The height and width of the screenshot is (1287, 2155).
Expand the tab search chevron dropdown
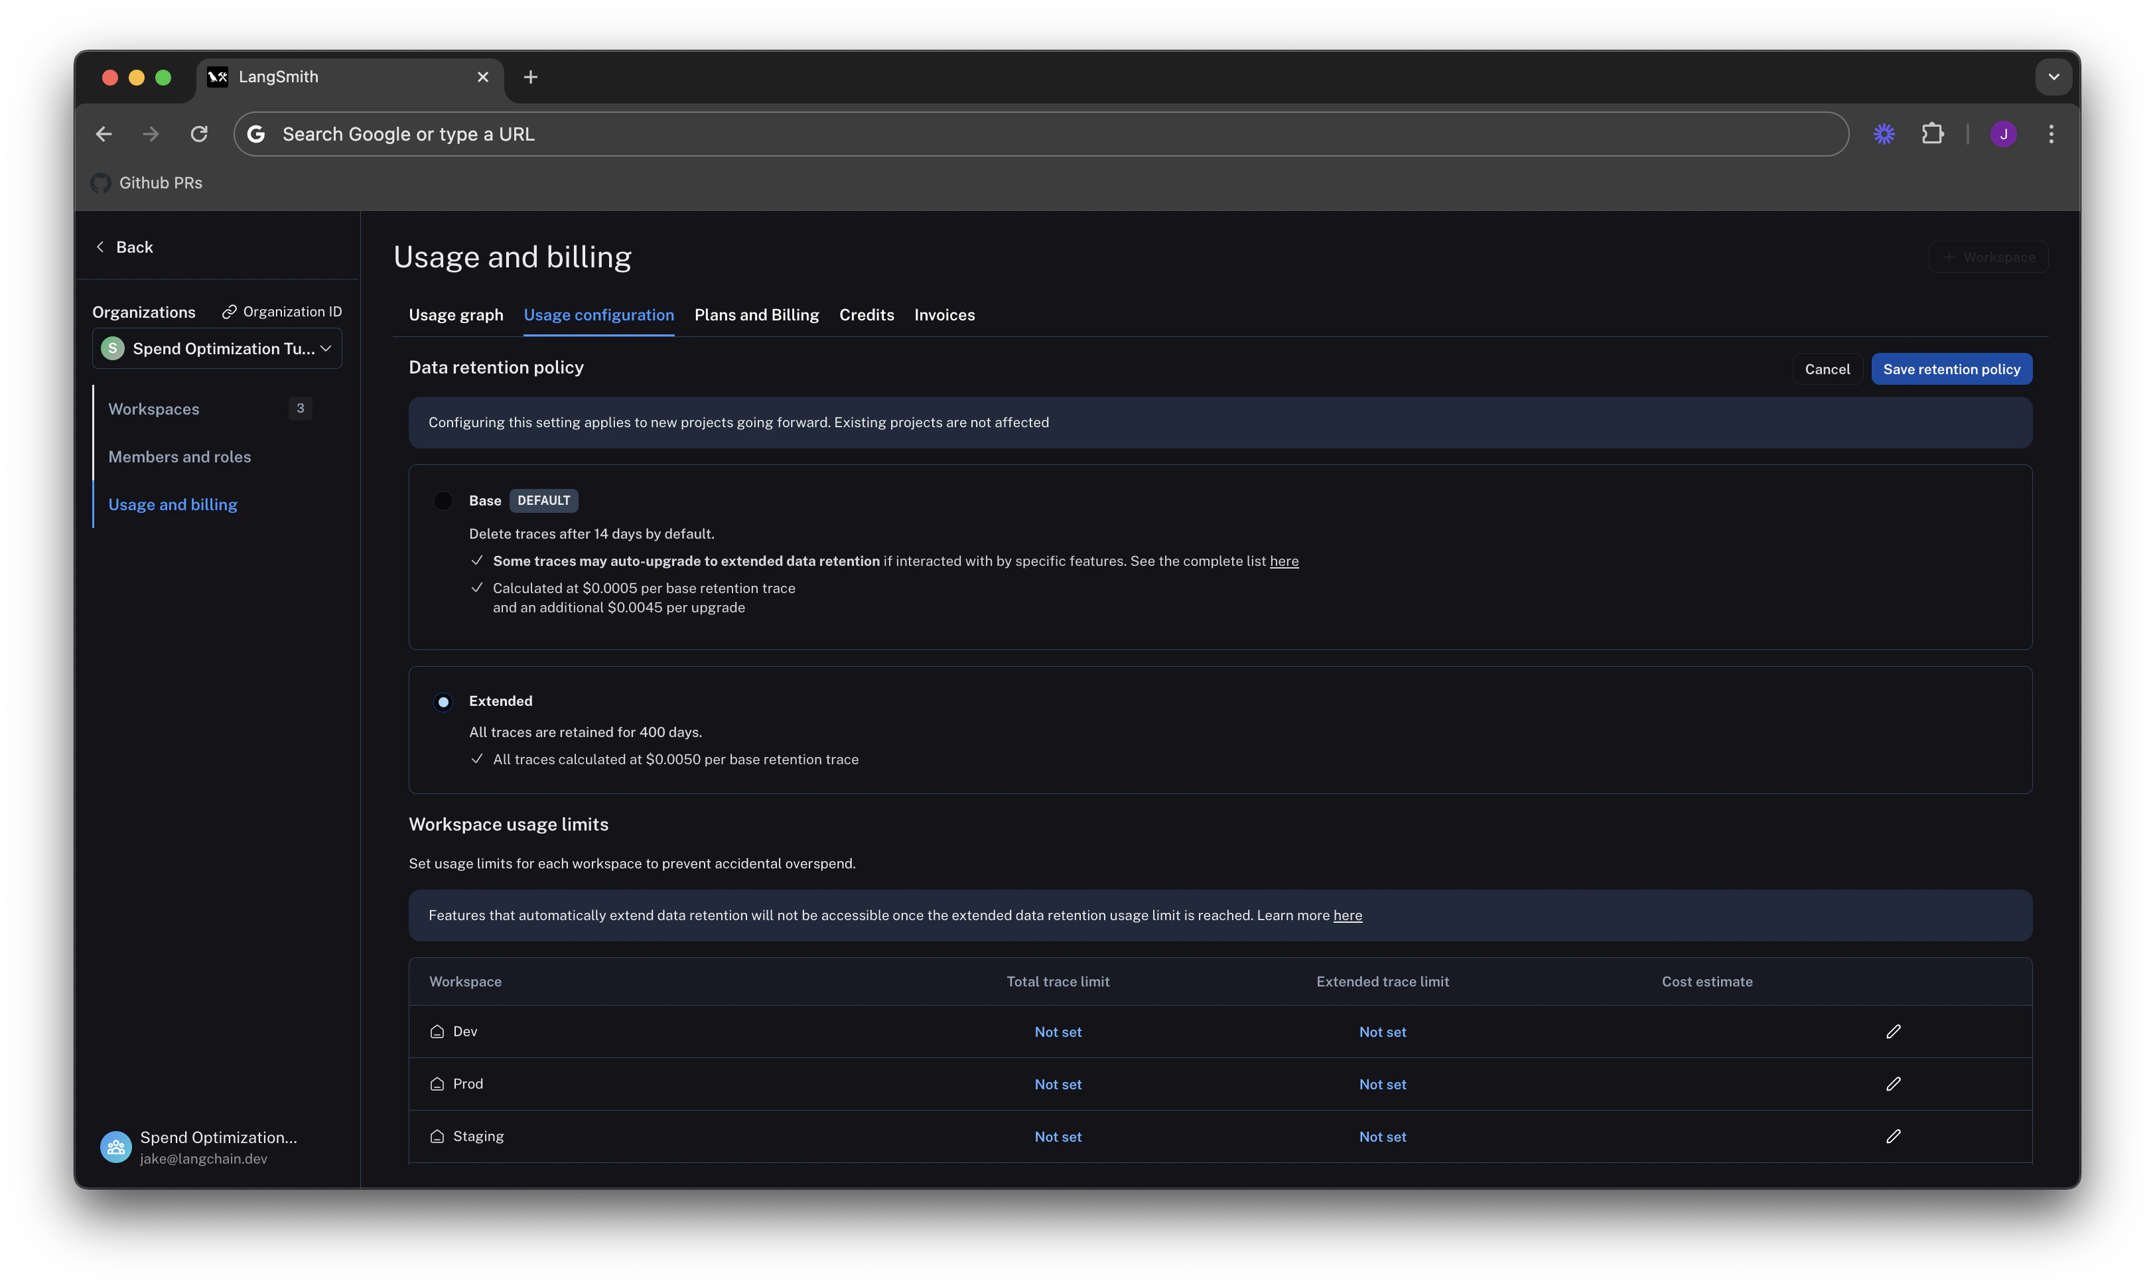(x=2053, y=76)
